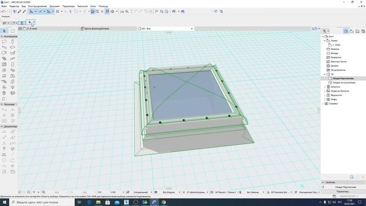Collapse the Документ toolbox section
366x206 pixels.
click(2, 126)
